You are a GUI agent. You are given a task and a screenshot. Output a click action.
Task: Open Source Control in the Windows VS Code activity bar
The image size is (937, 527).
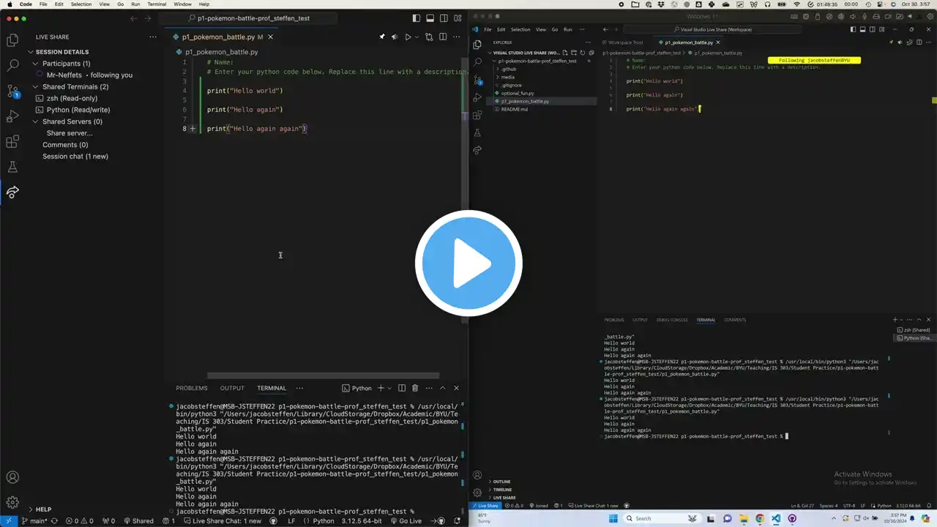coord(477,80)
